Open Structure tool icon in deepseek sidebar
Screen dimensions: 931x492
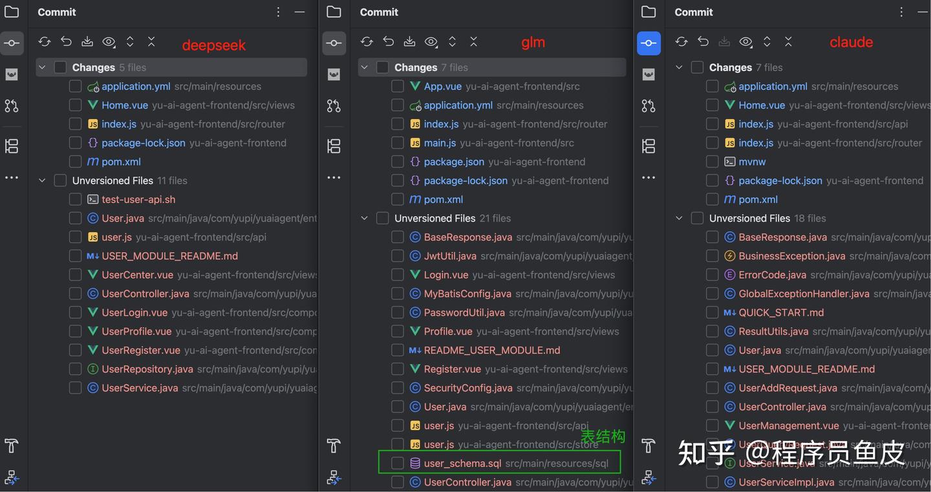12,146
